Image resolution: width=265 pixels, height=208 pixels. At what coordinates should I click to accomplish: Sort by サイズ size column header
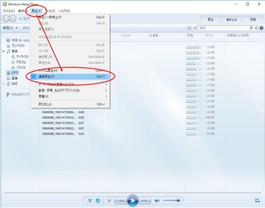[x=209, y=36]
